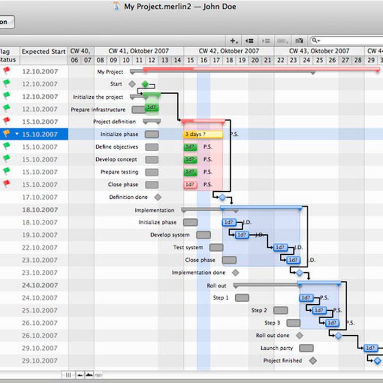This screenshot has height=383, width=383.
Task: Click the green flag for Initialize the project
Action: 7,96
